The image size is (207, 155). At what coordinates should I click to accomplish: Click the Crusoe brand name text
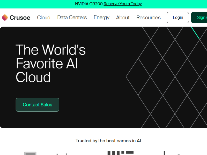point(20,18)
